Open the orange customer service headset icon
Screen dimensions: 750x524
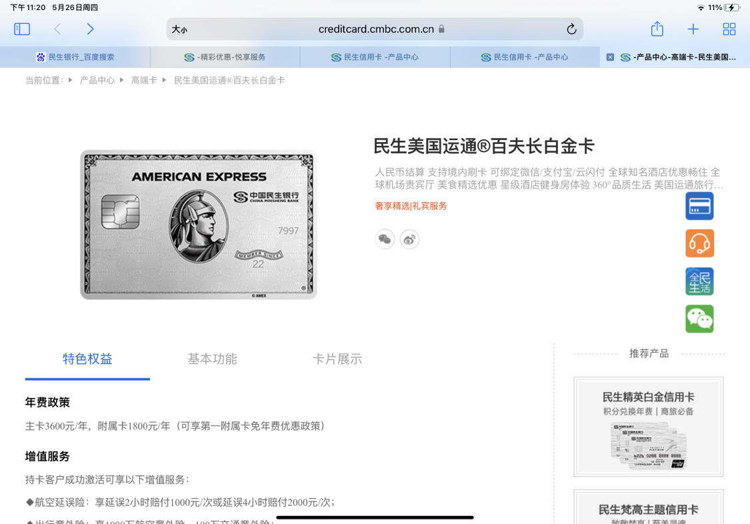click(699, 243)
